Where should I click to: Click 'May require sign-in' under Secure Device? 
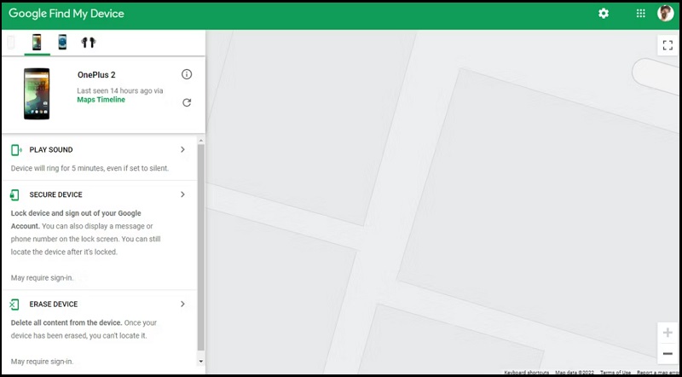coord(42,278)
